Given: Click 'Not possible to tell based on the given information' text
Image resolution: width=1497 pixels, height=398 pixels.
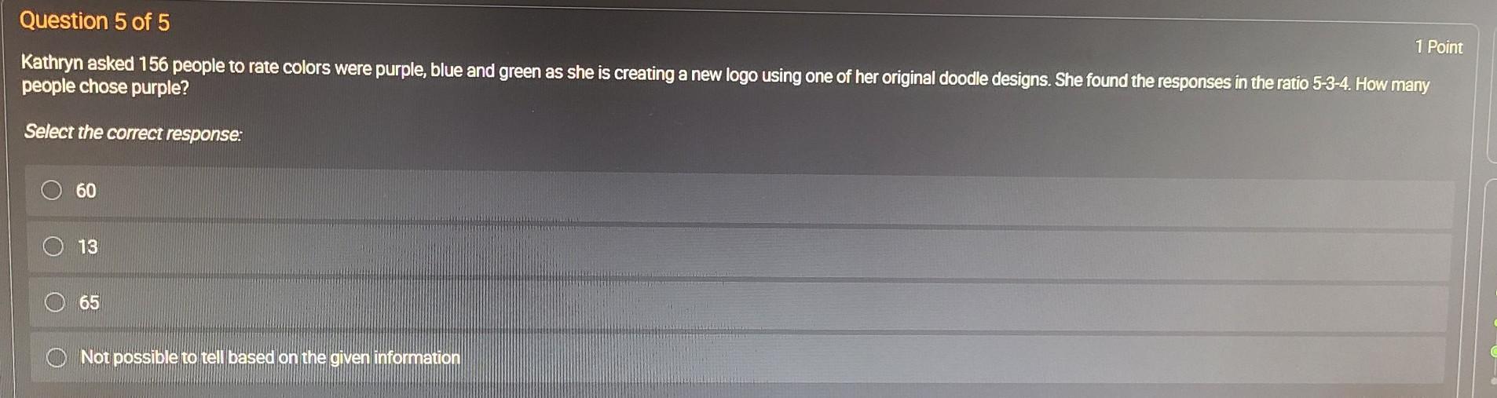Looking at the screenshot, I should [x=270, y=357].
